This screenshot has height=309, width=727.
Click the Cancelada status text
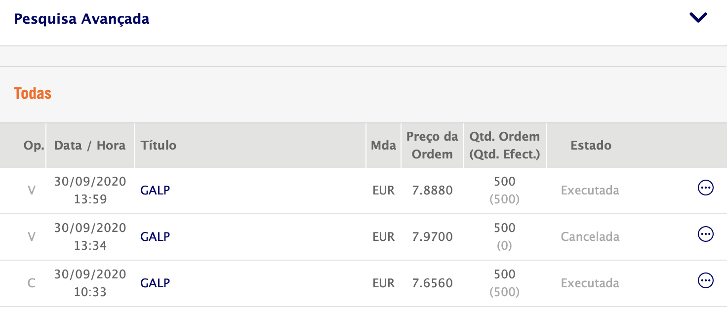[590, 236]
